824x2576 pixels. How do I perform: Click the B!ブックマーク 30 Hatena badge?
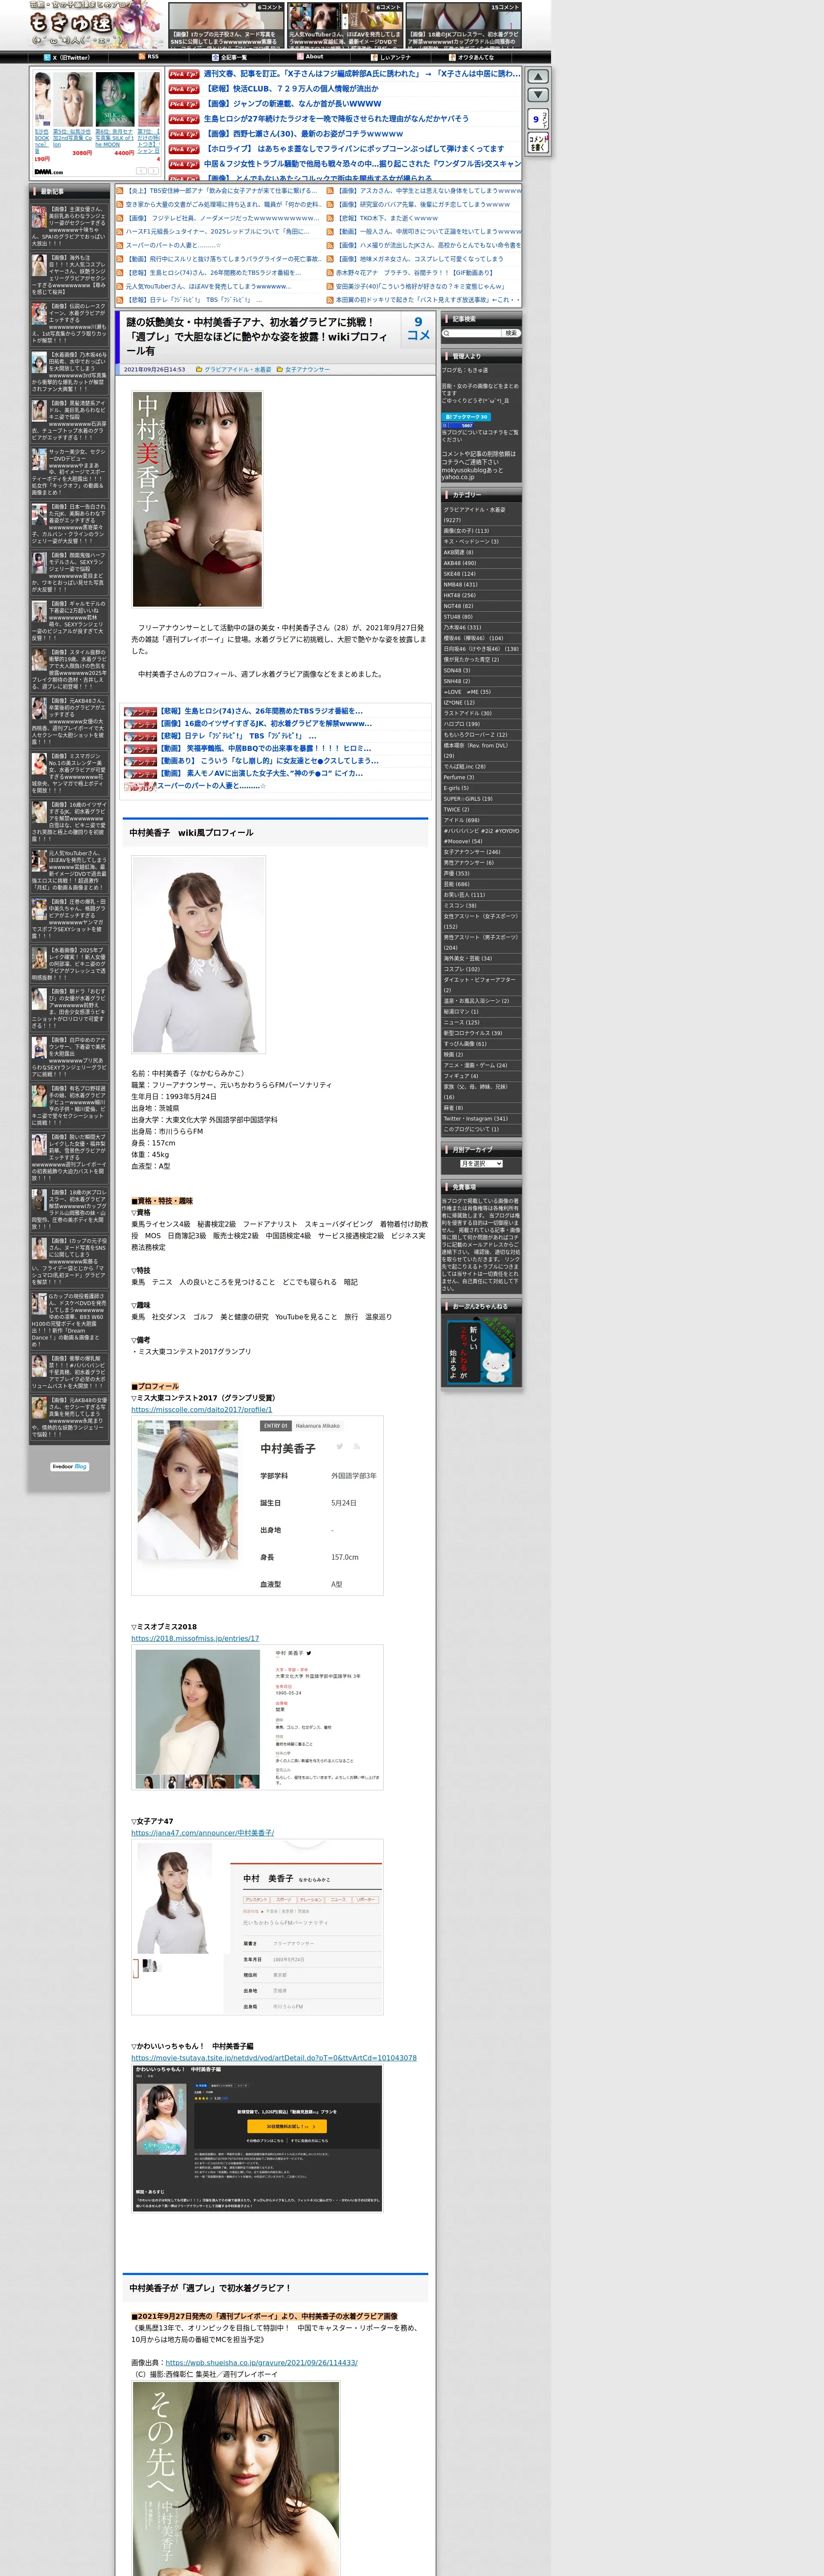[466, 416]
